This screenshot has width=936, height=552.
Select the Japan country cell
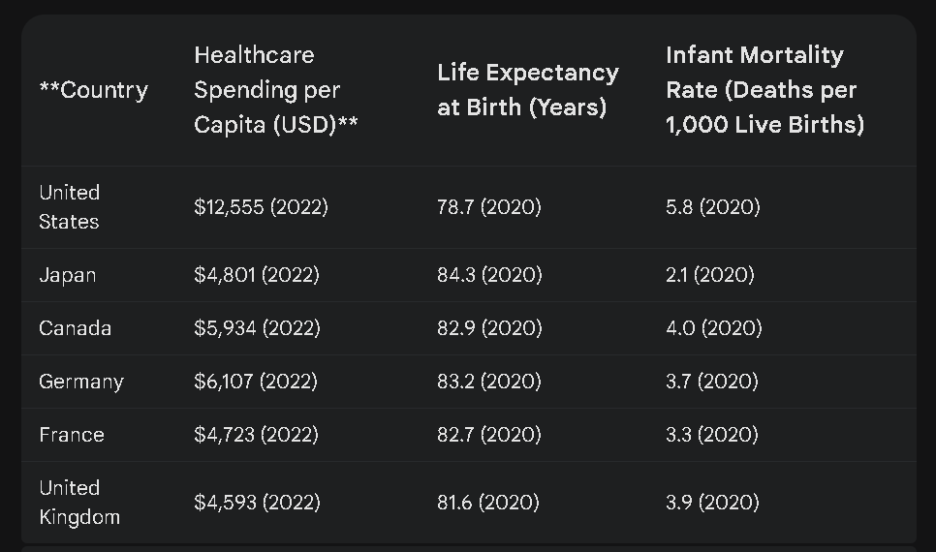click(67, 275)
